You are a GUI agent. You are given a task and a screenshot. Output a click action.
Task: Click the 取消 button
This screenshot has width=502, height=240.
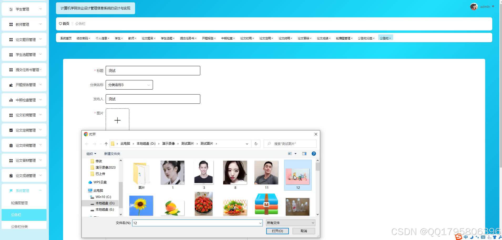tap(304, 231)
